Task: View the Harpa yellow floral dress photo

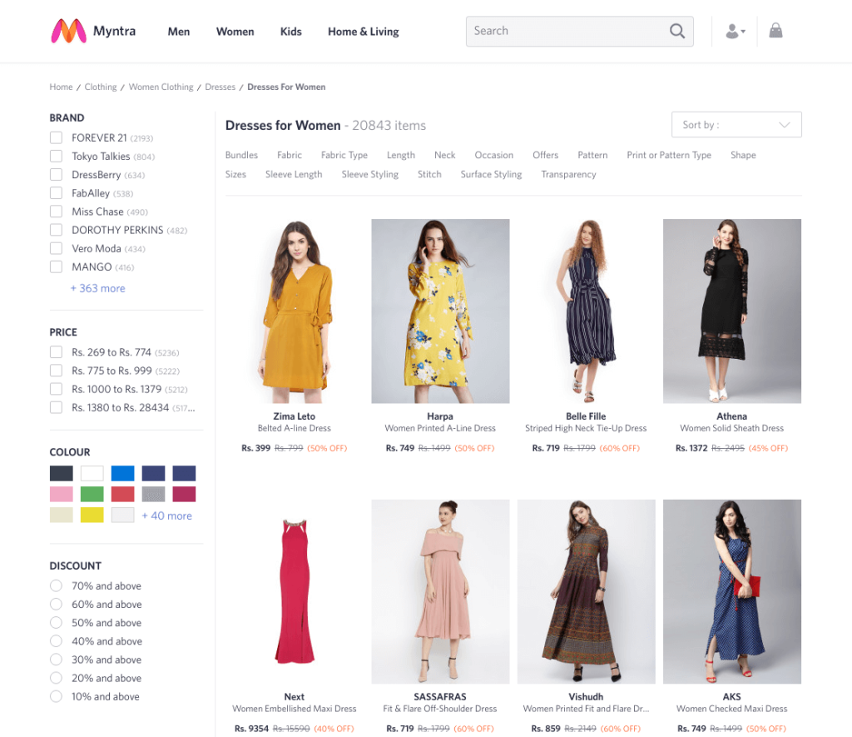Action: (440, 311)
